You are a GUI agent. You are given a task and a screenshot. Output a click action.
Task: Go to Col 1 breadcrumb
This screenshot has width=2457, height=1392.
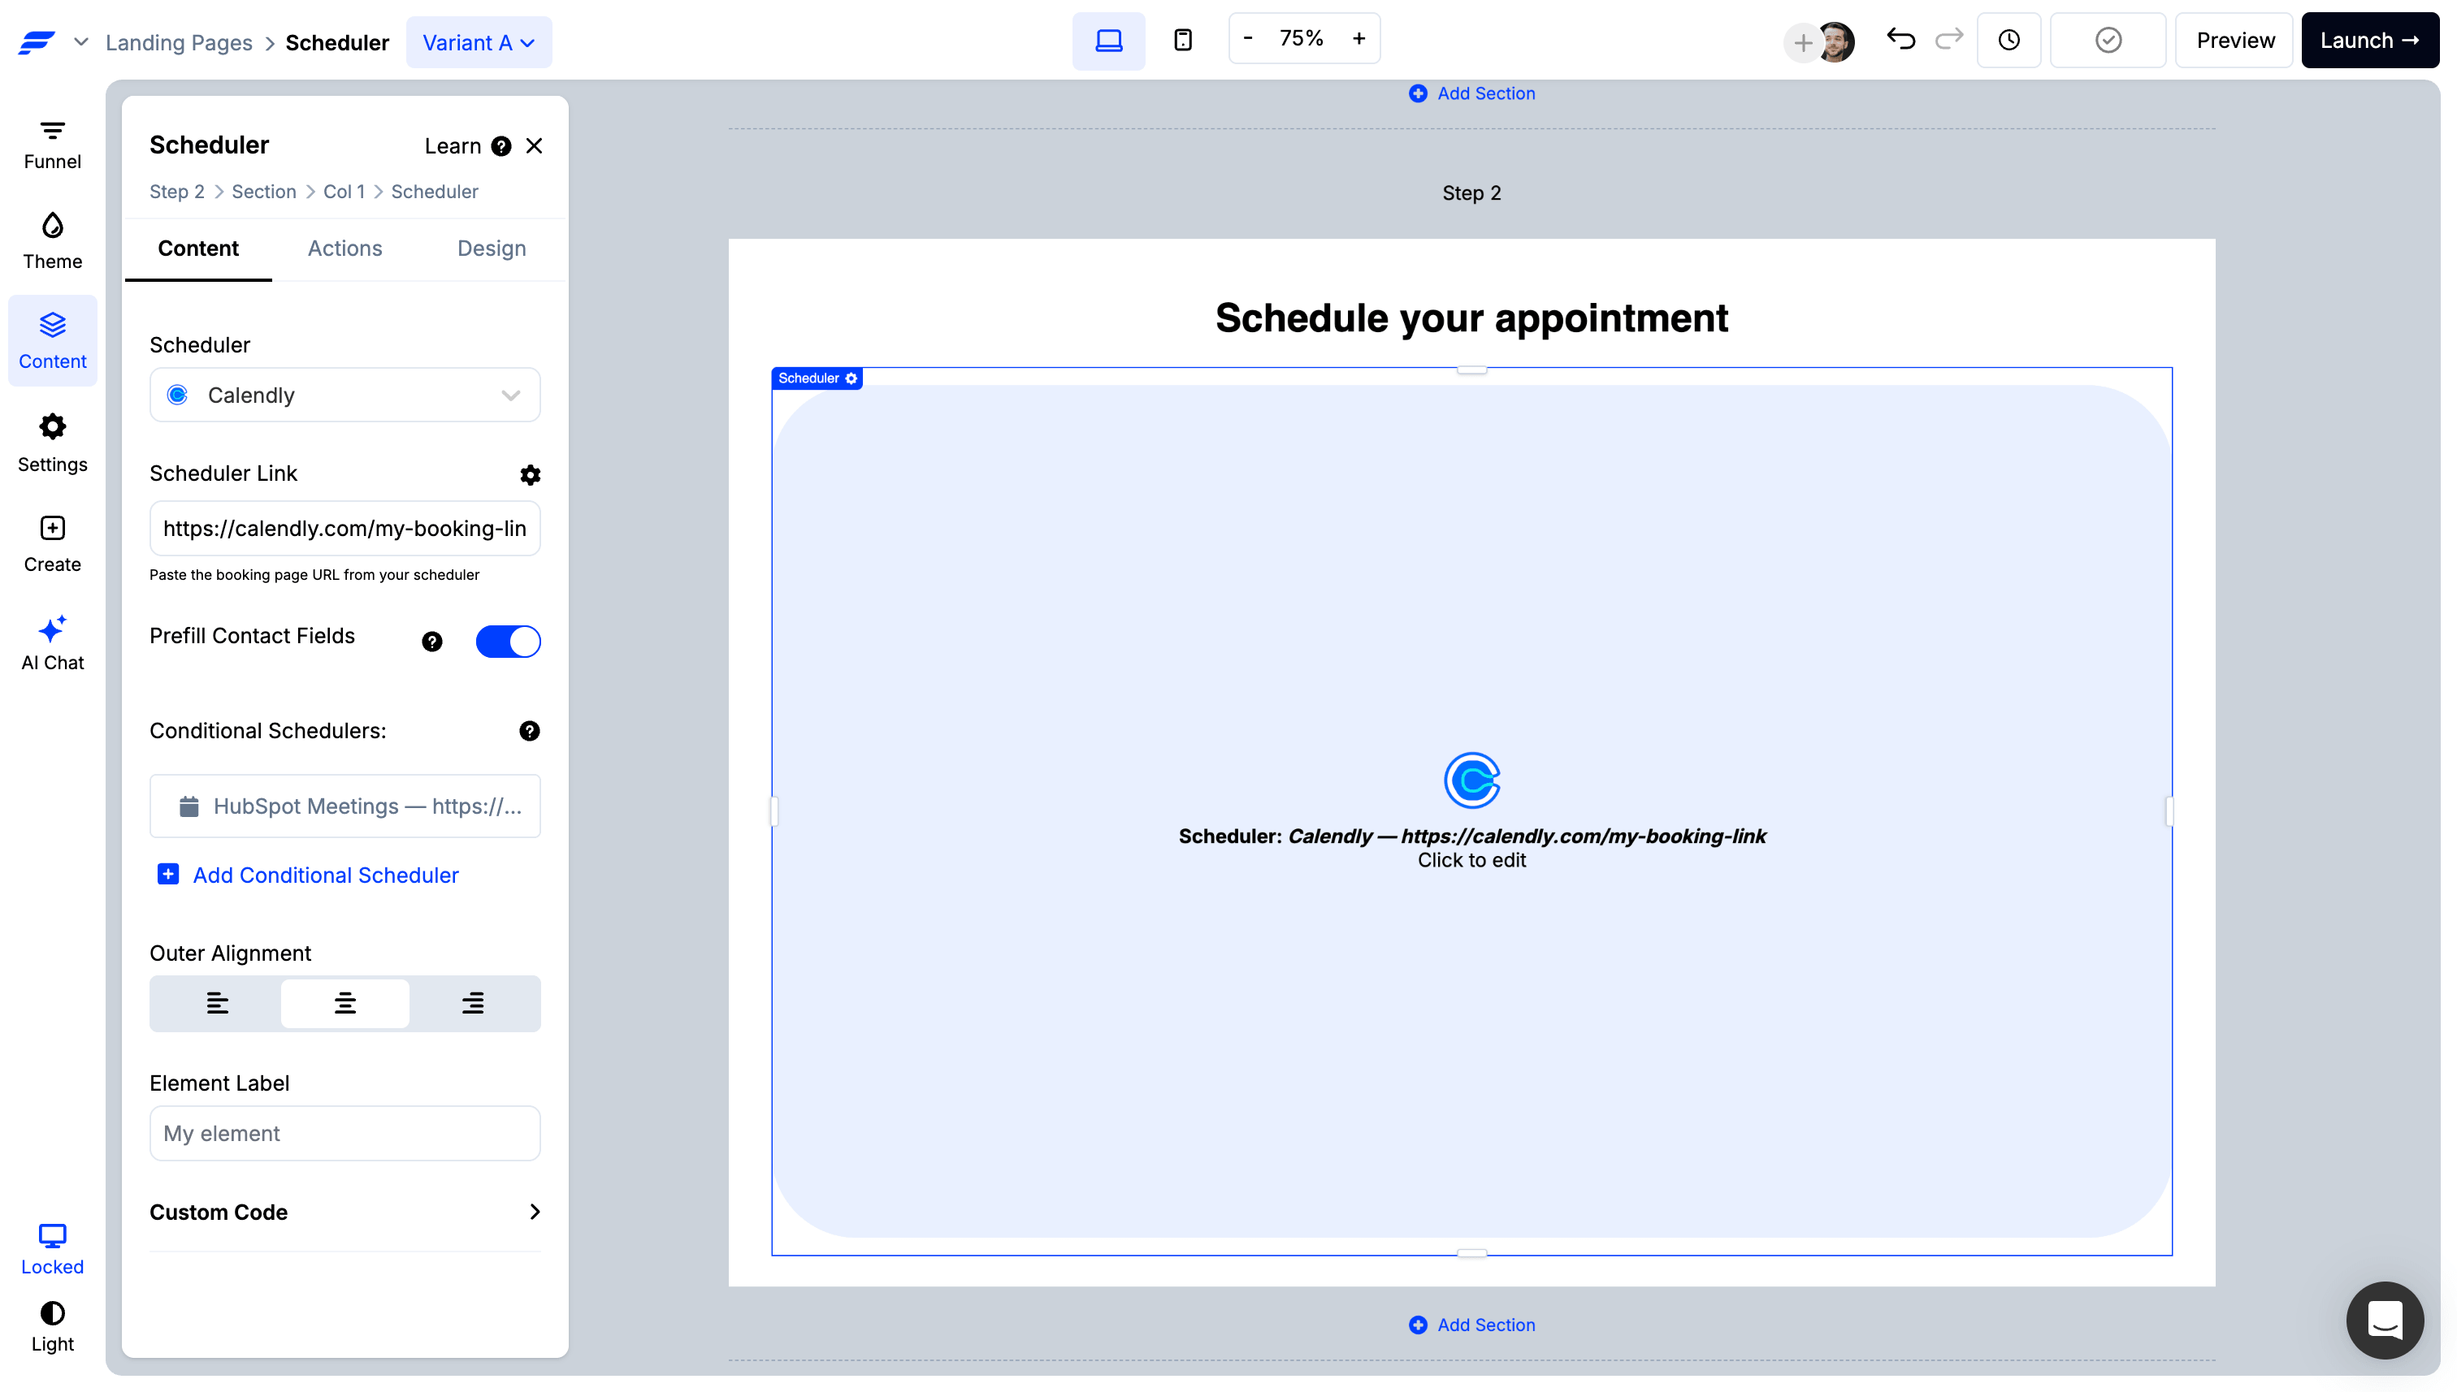[344, 191]
